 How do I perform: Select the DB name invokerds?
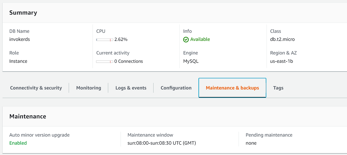point(19,39)
